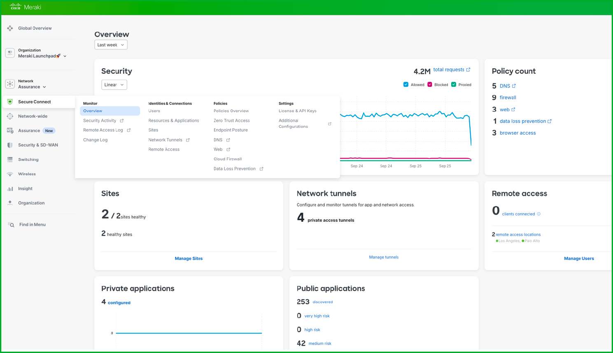
Task: Click the Manage Sites link
Action: (189, 258)
